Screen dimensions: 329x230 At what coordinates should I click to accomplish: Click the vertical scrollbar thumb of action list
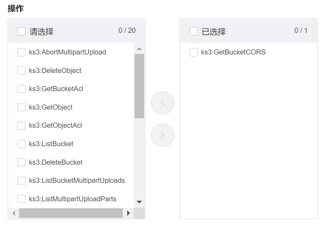tap(139, 86)
